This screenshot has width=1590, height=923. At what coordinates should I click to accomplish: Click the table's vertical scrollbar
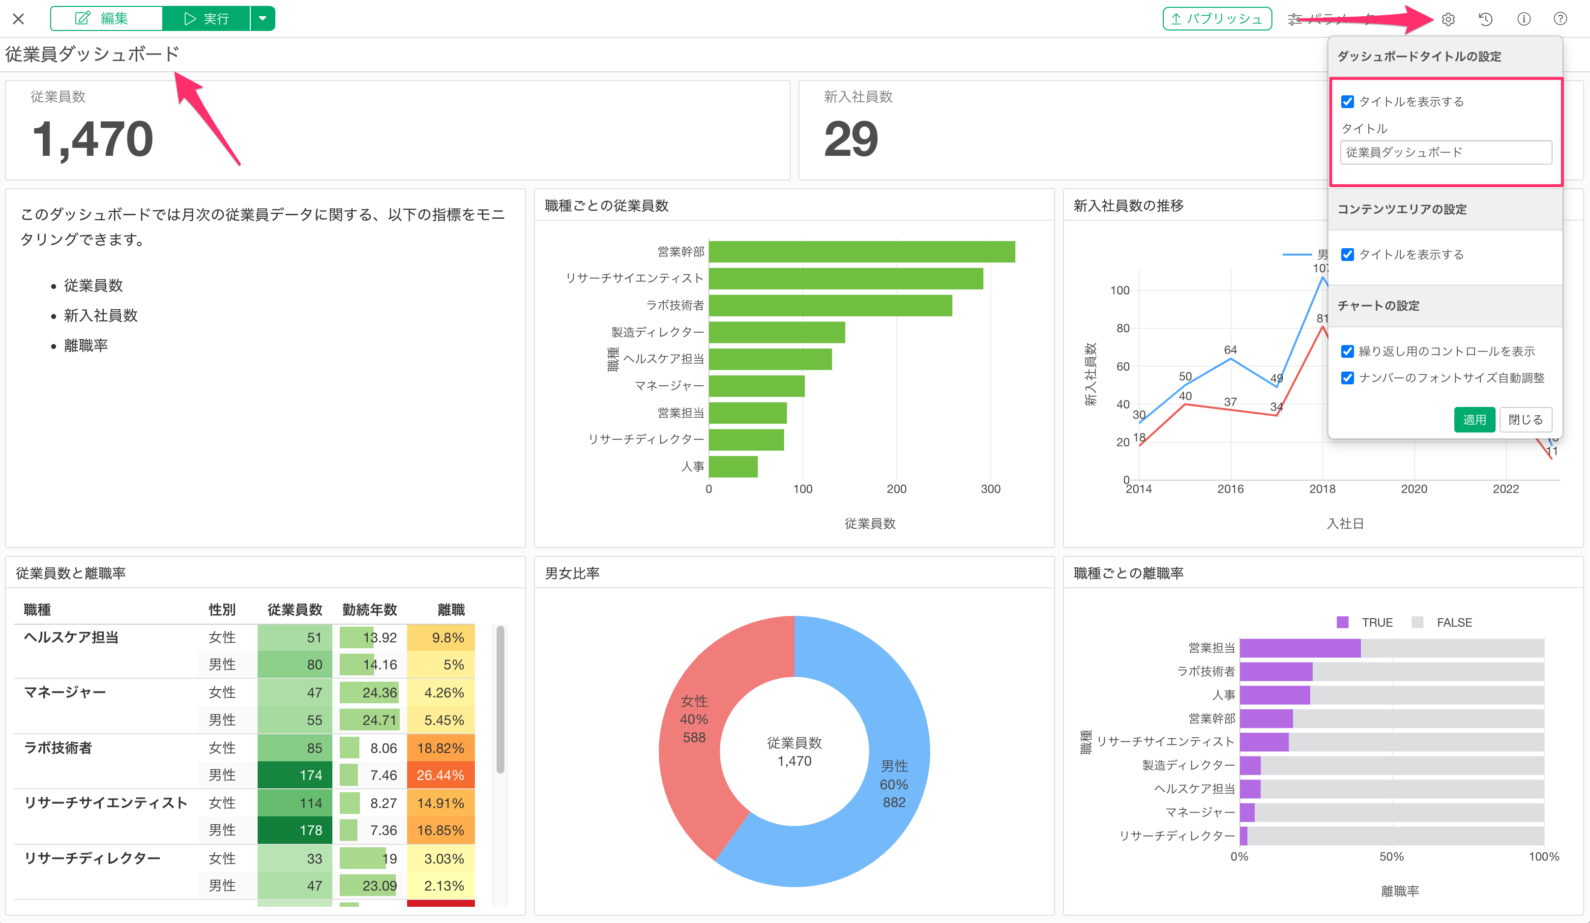500,699
